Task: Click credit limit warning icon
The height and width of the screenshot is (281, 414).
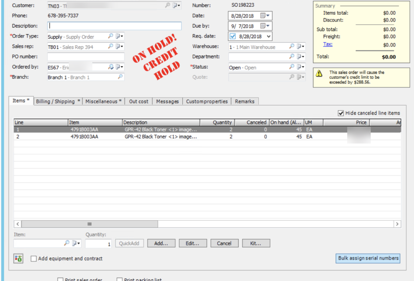Action: [x=319, y=73]
